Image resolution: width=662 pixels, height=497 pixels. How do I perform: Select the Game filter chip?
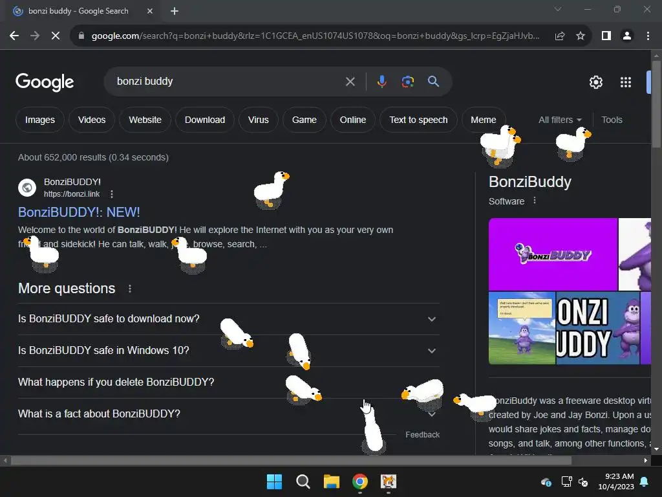[x=304, y=120]
